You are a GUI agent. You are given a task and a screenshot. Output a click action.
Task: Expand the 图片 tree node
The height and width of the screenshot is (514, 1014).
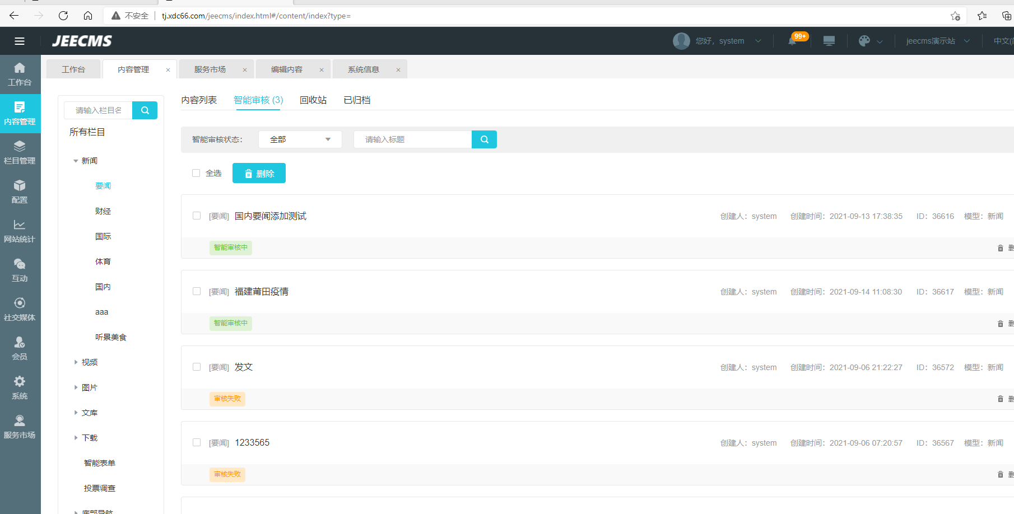point(76,387)
